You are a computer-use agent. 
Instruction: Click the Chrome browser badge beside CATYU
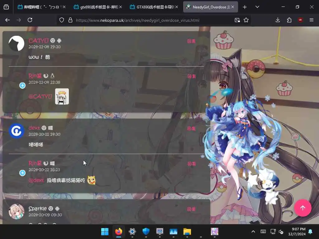pos(52,41)
